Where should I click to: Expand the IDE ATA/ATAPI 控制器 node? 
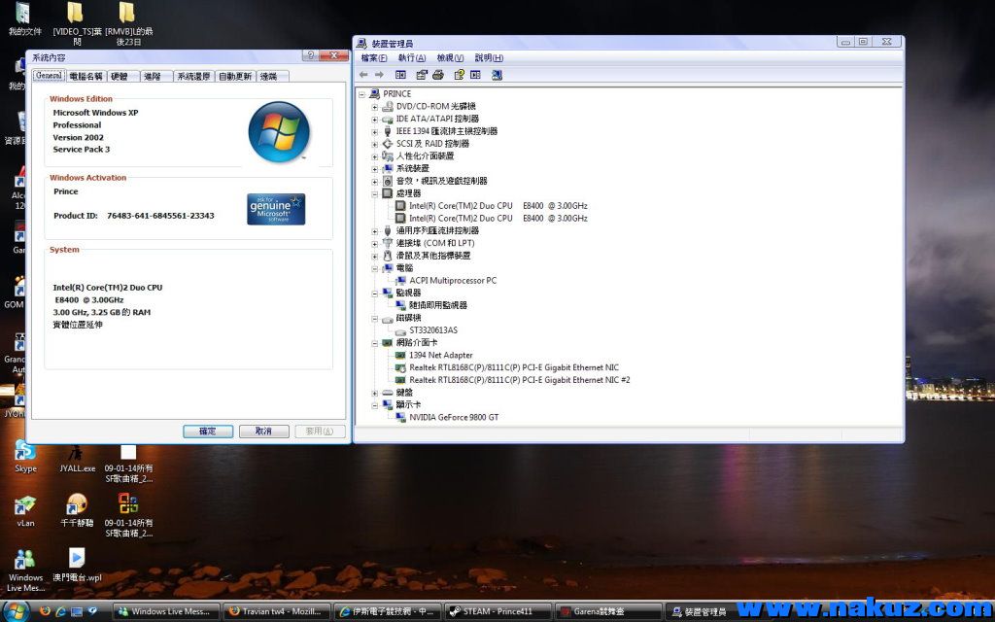click(x=374, y=120)
